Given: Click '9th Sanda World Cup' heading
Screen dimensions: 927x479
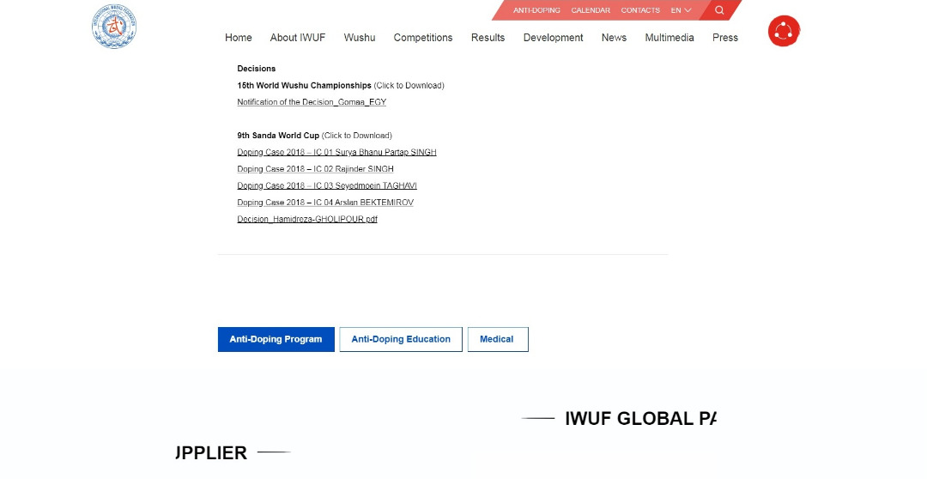Looking at the screenshot, I should click(x=278, y=136).
